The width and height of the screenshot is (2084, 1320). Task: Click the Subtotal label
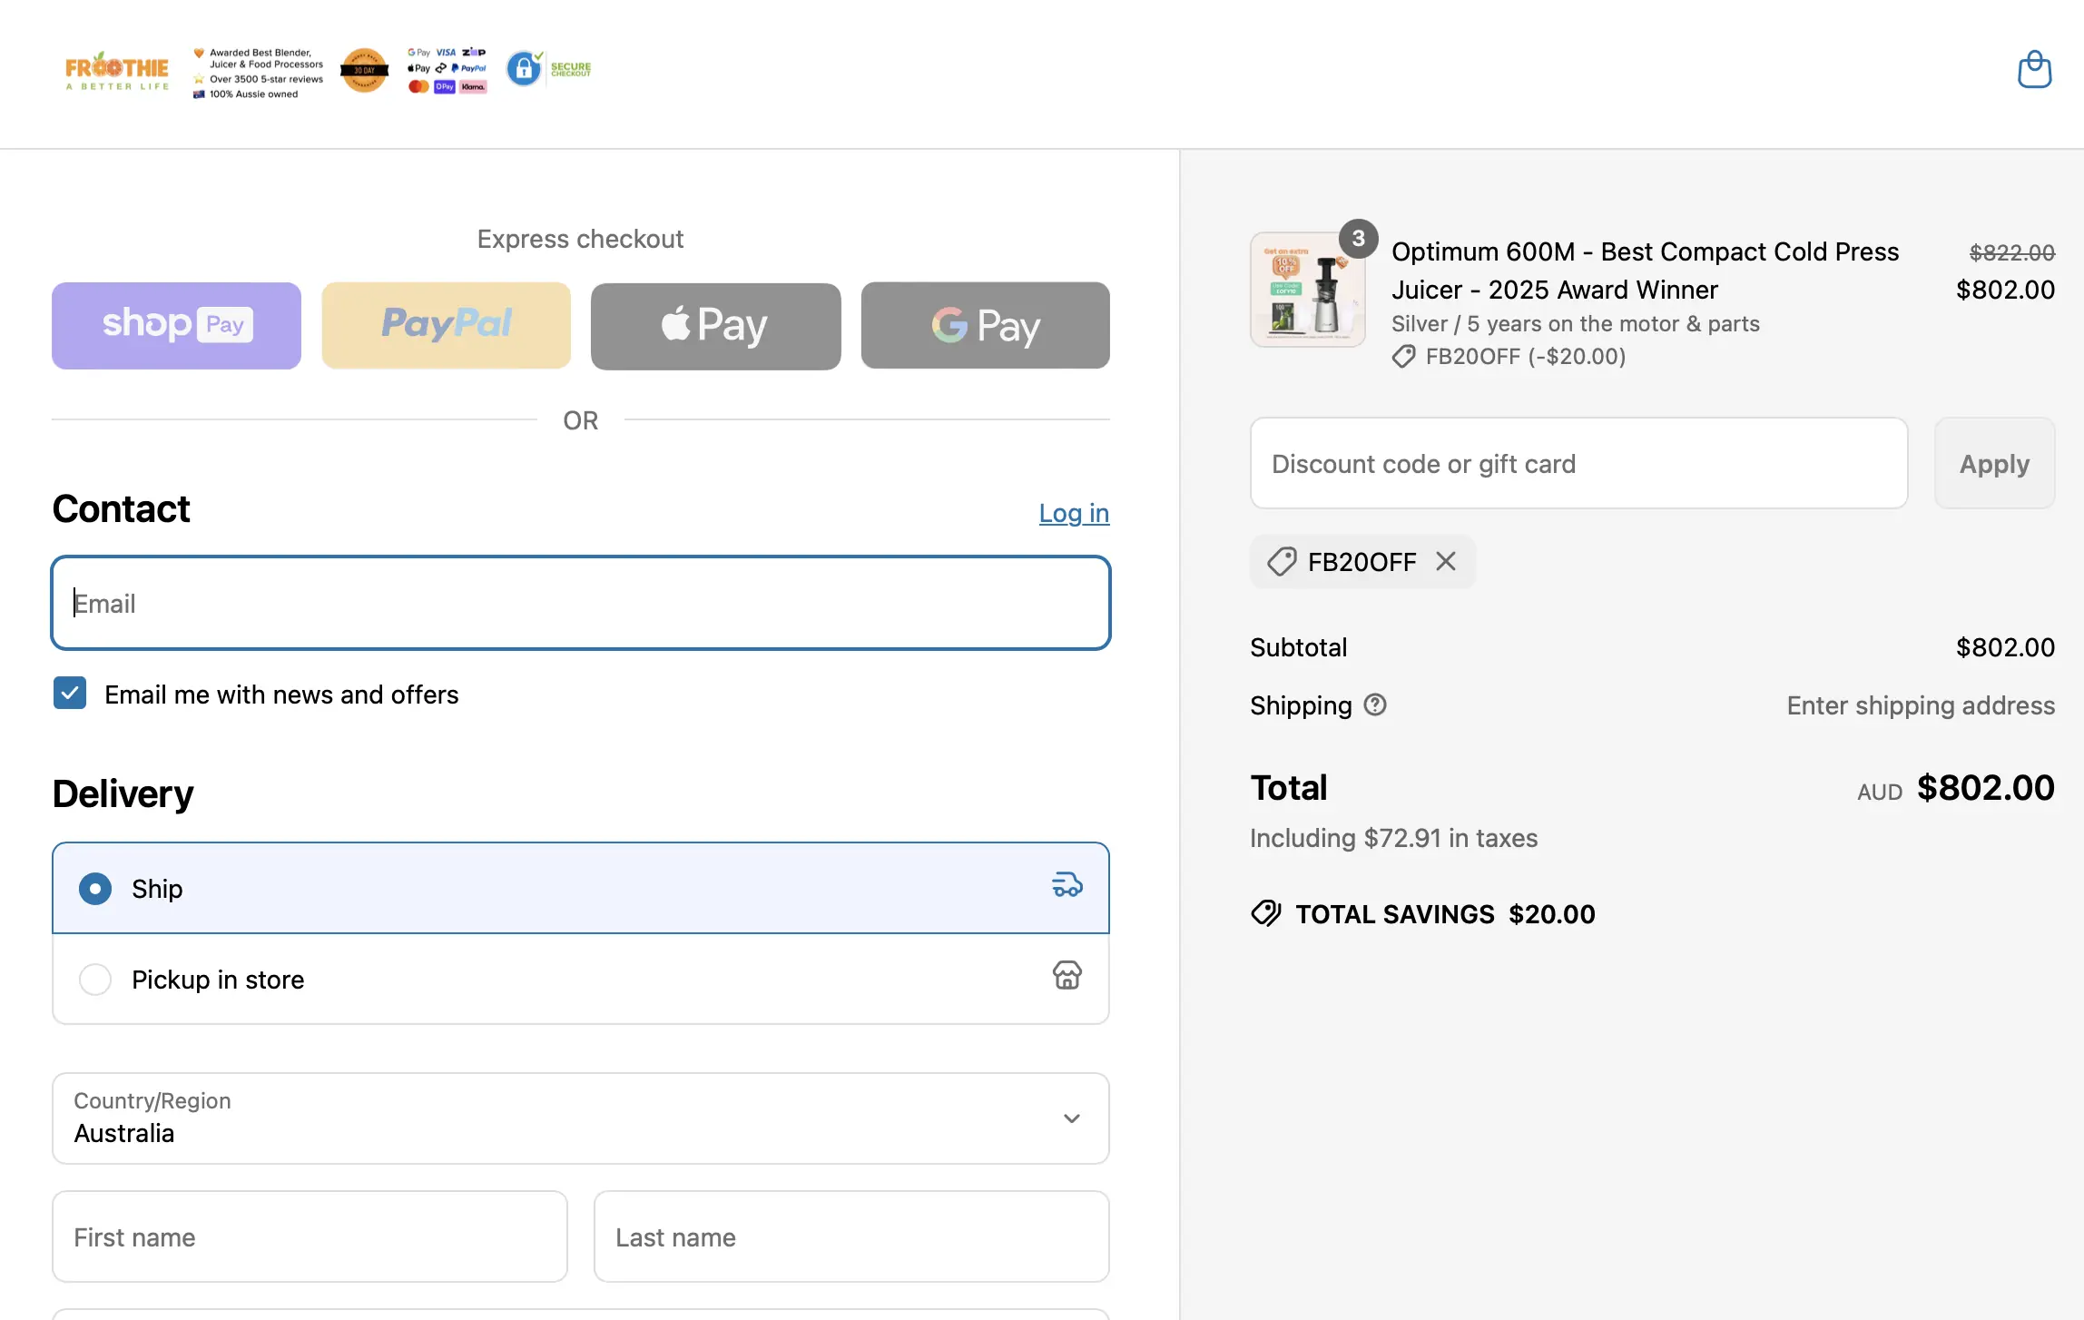pyautogui.click(x=1298, y=647)
